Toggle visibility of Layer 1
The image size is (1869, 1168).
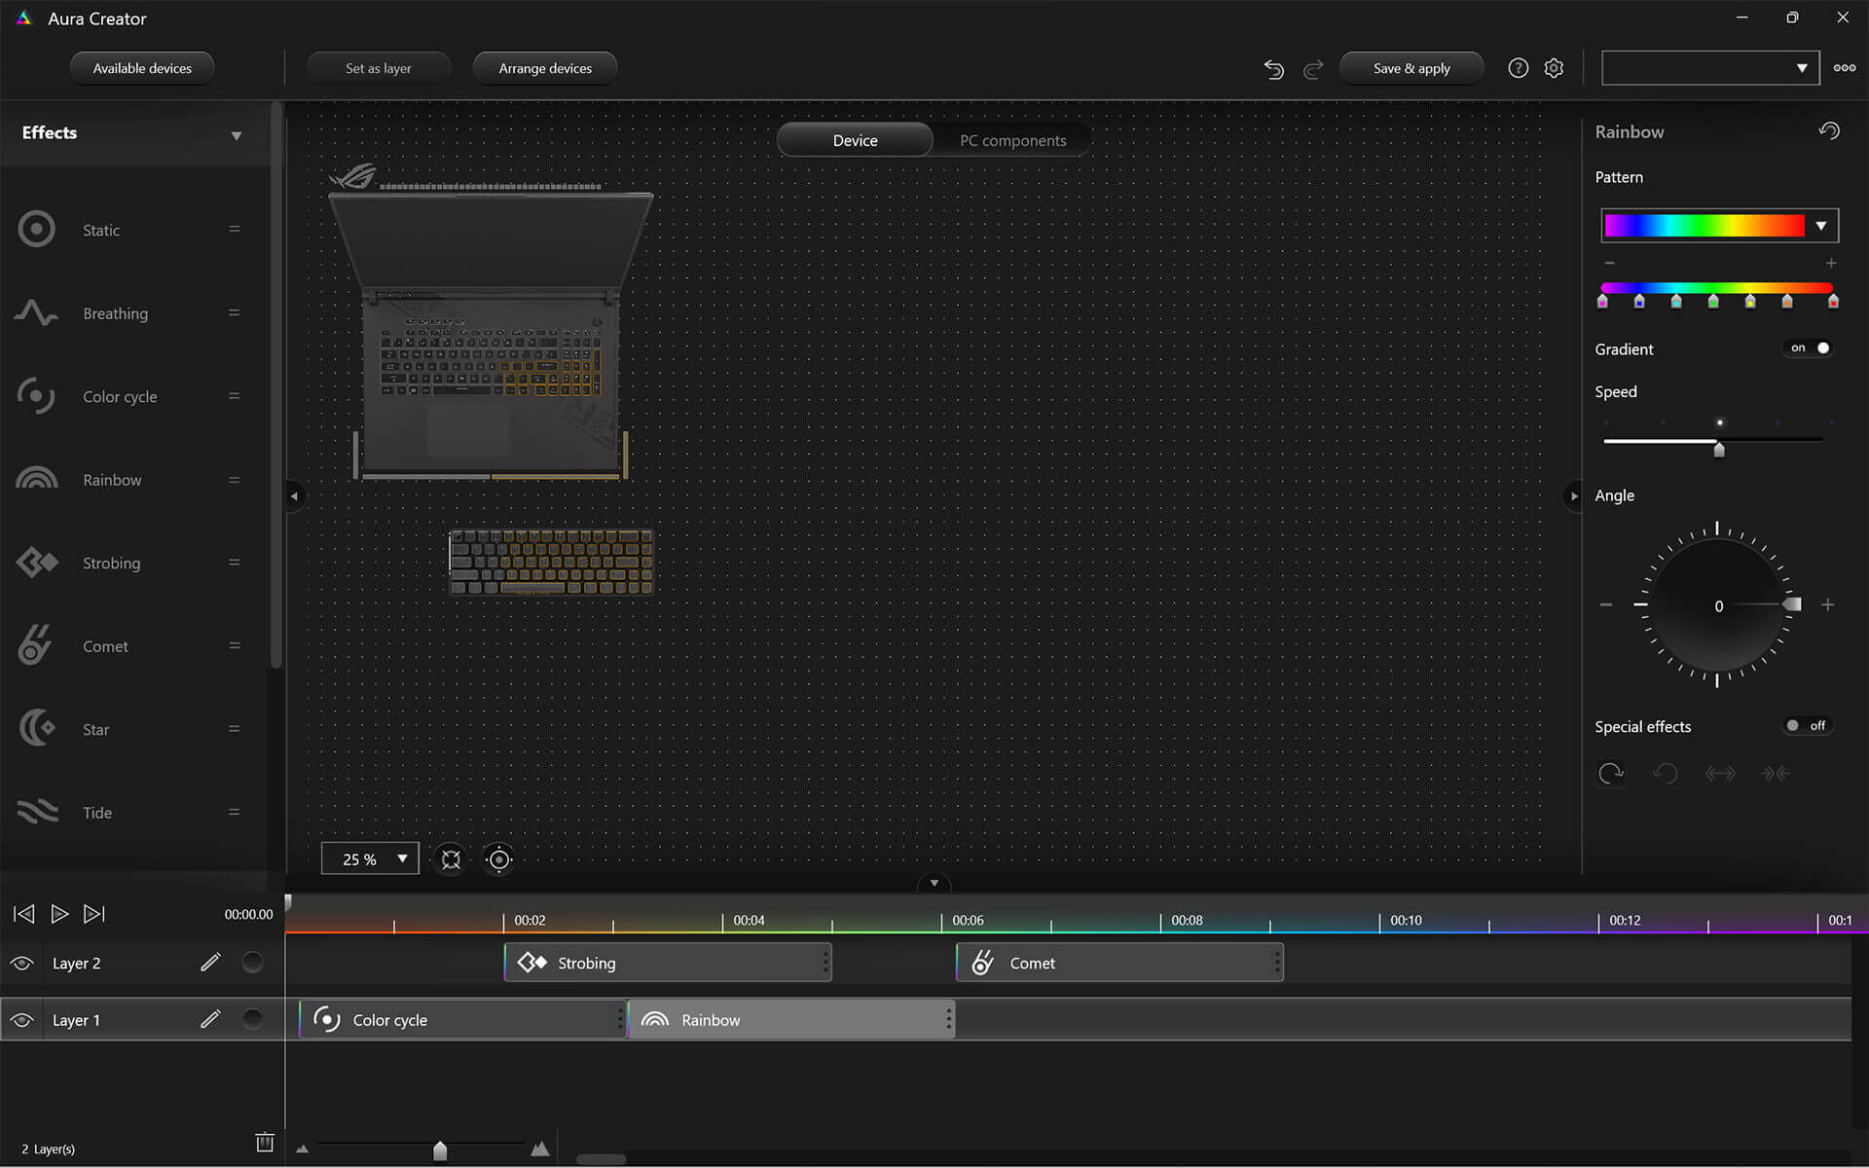[x=20, y=1019]
